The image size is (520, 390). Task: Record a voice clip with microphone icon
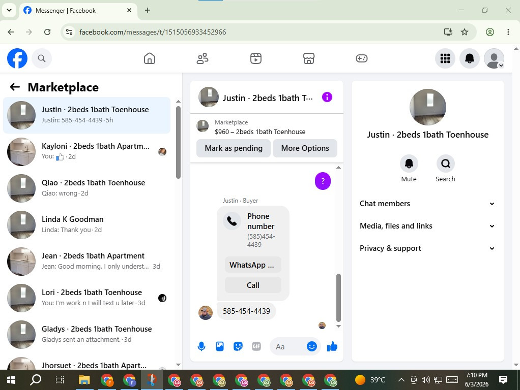[x=201, y=347]
